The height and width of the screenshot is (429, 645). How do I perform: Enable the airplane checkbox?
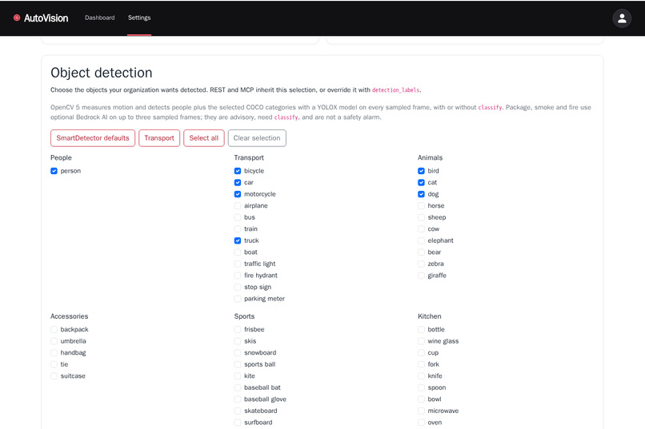point(238,205)
